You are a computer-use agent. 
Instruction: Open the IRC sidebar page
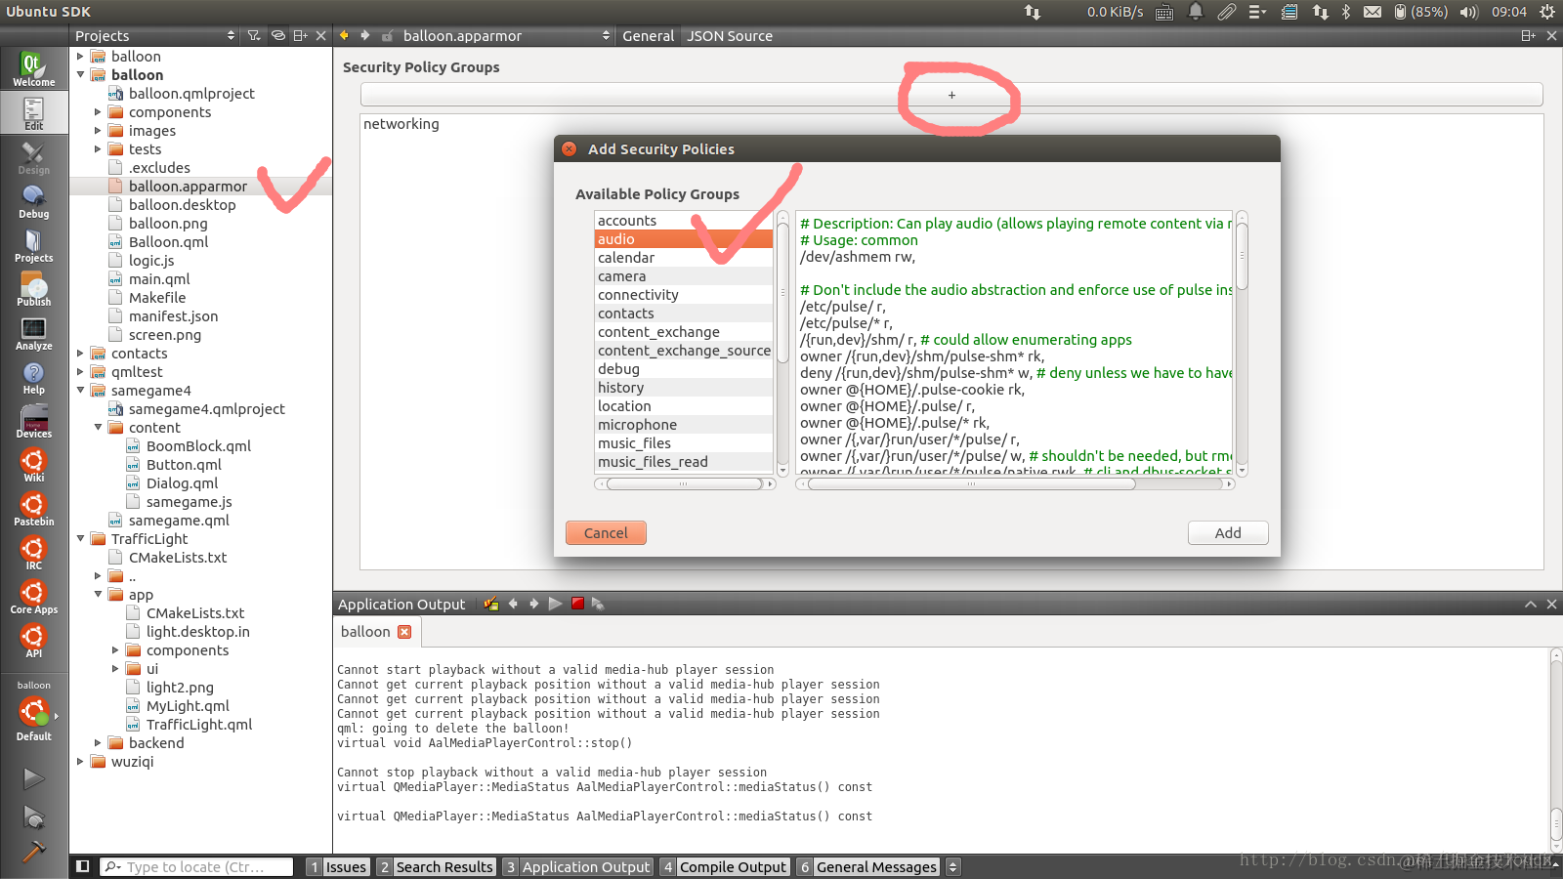(34, 553)
